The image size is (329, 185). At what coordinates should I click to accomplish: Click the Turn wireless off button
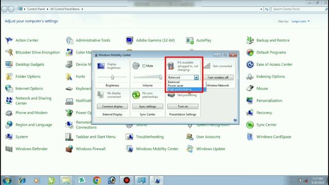point(218,78)
